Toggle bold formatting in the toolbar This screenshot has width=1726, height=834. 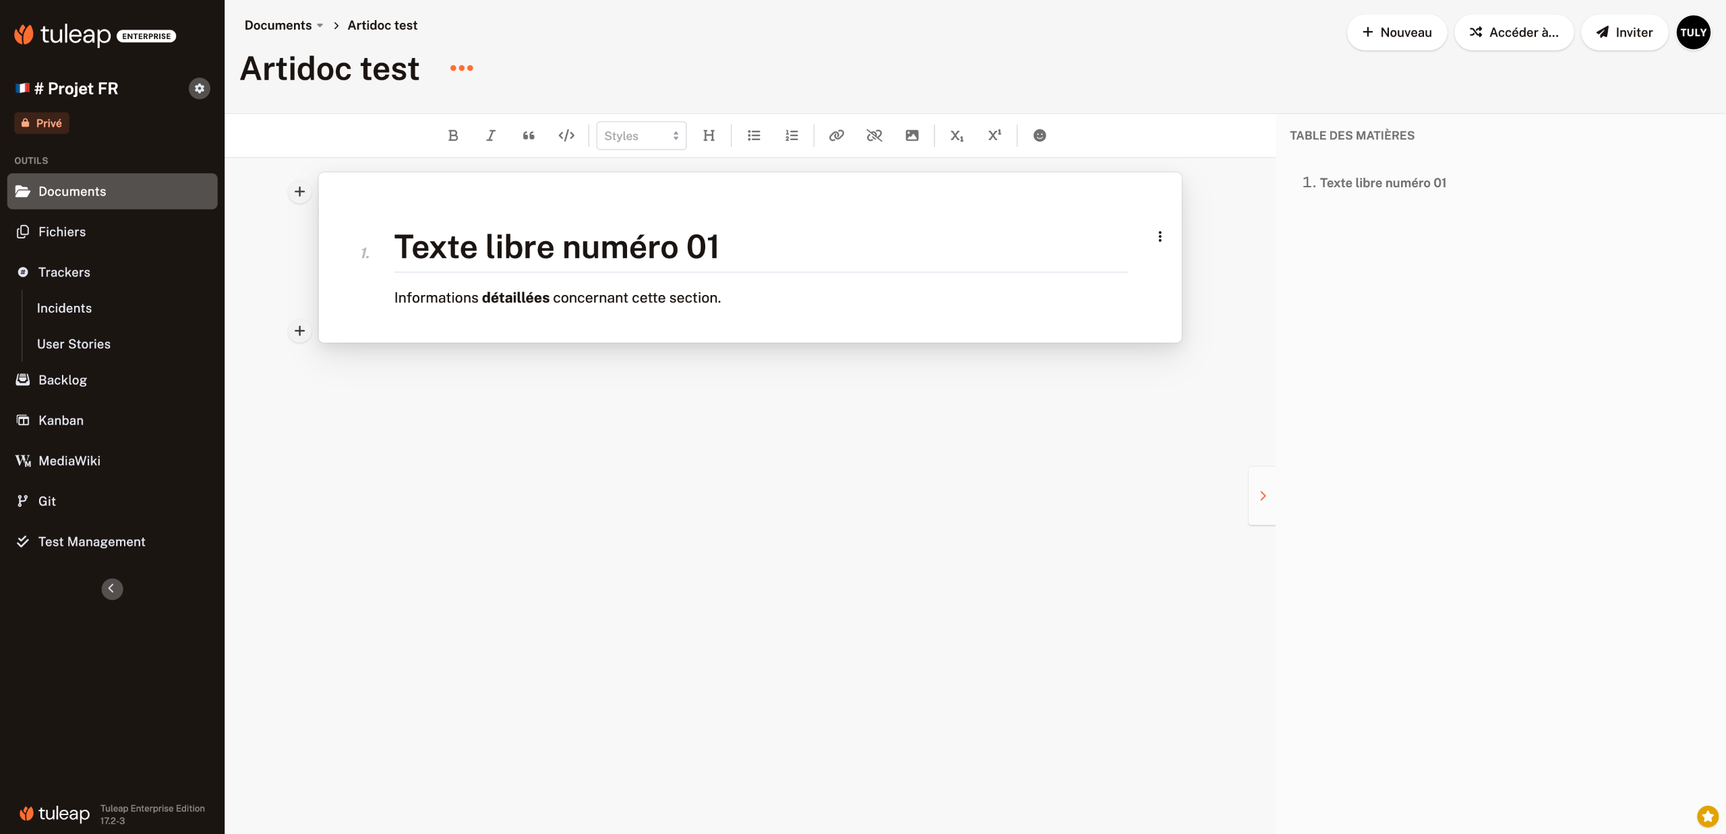tap(453, 135)
